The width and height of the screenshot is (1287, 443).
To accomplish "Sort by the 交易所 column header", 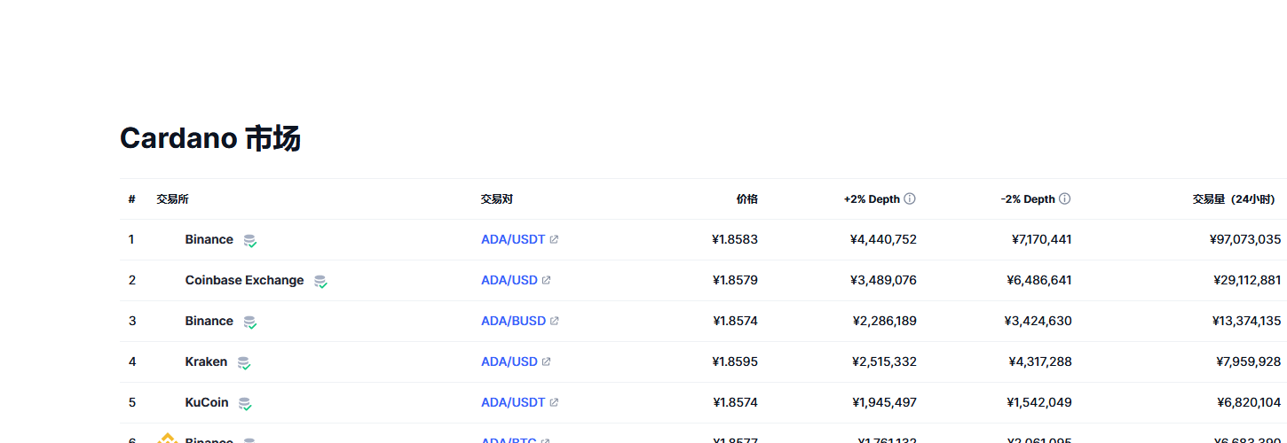I will (172, 199).
